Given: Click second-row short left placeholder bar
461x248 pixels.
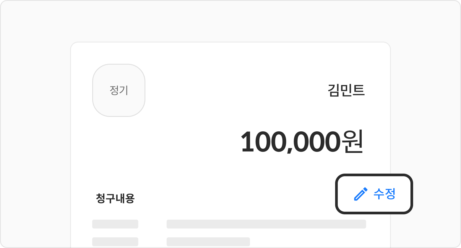Looking at the screenshot, I should pos(115,242).
